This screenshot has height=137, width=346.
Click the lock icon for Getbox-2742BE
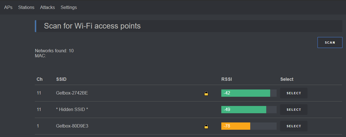[x=206, y=93]
